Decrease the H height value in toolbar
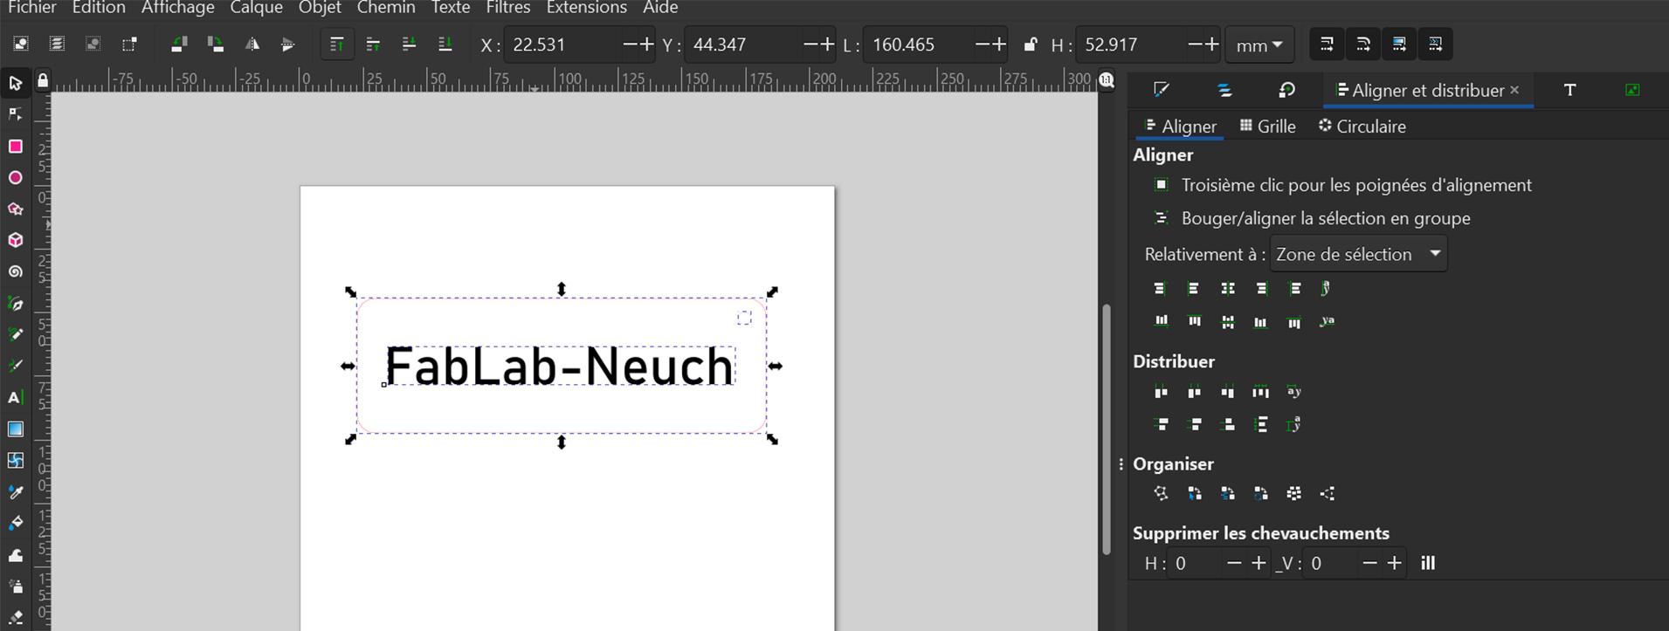Image resolution: width=1669 pixels, height=631 pixels. pos(1195,45)
